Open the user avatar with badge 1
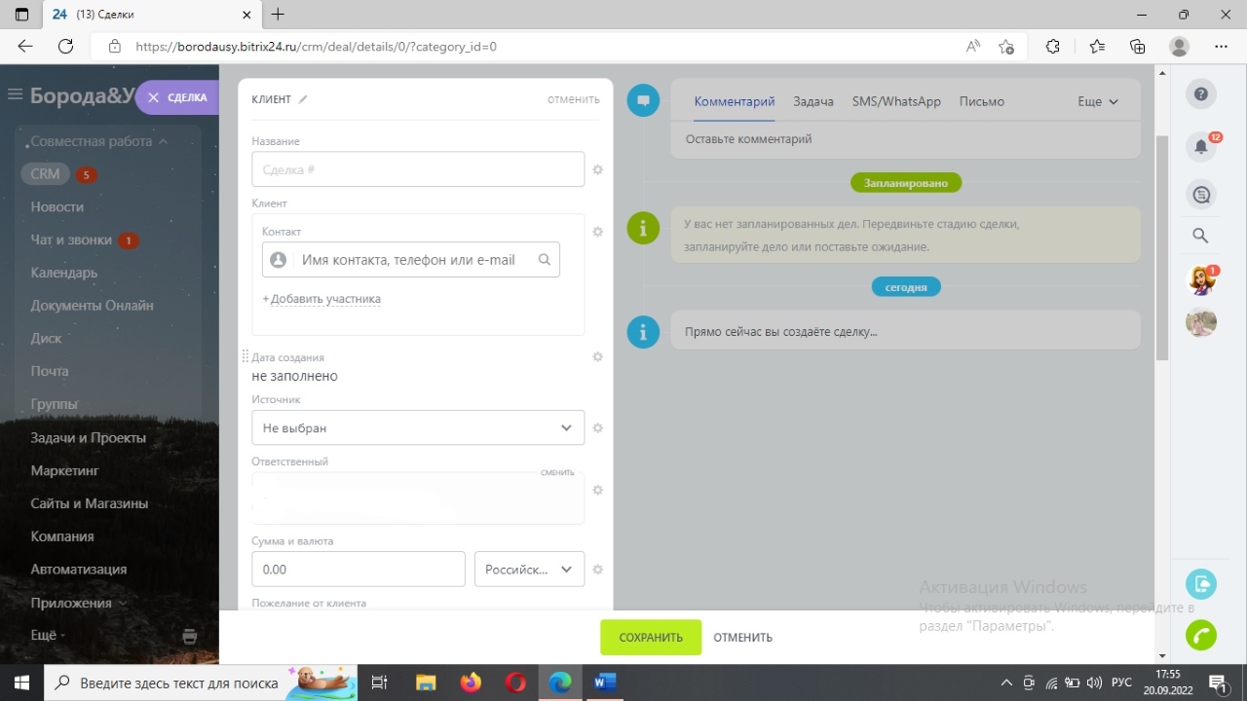 click(x=1201, y=280)
